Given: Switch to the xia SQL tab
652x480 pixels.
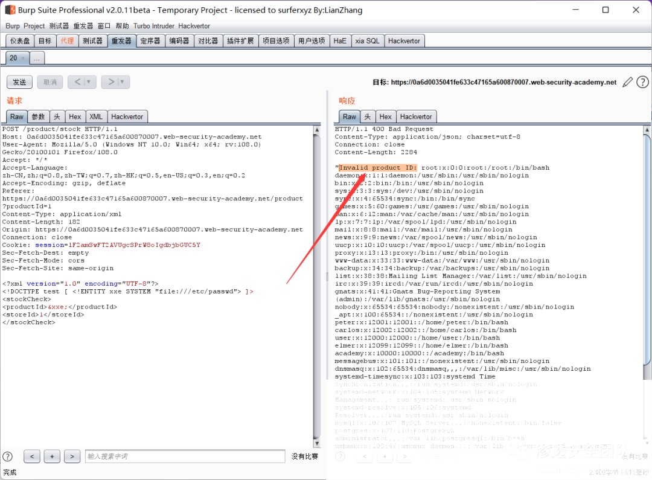Looking at the screenshot, I should pyautogui.click(x=368, y=41).
